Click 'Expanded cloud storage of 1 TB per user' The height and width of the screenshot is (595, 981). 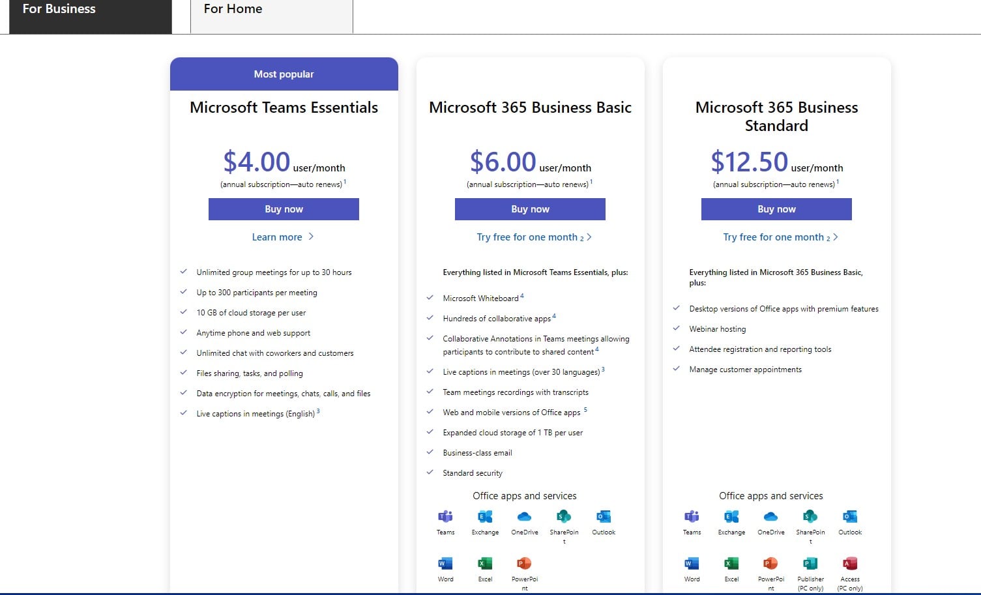(513, 433)
